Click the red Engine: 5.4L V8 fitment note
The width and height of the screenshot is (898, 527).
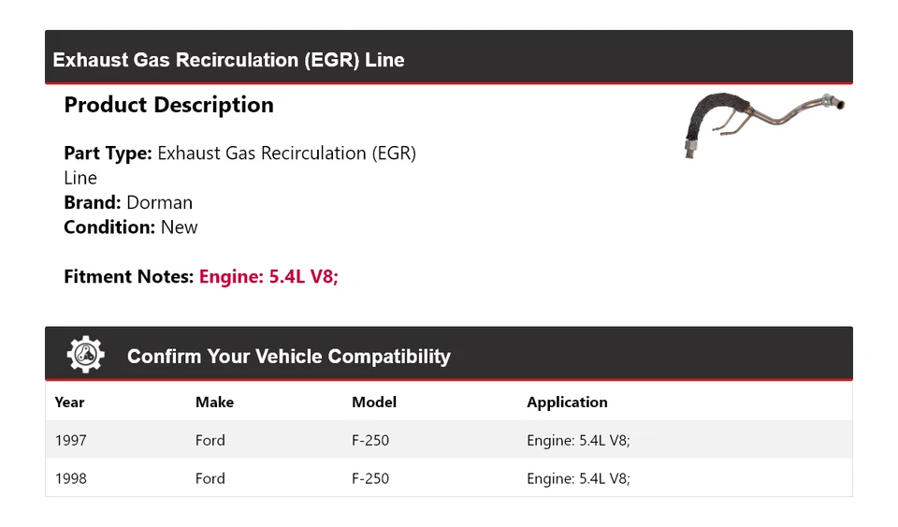268,276
